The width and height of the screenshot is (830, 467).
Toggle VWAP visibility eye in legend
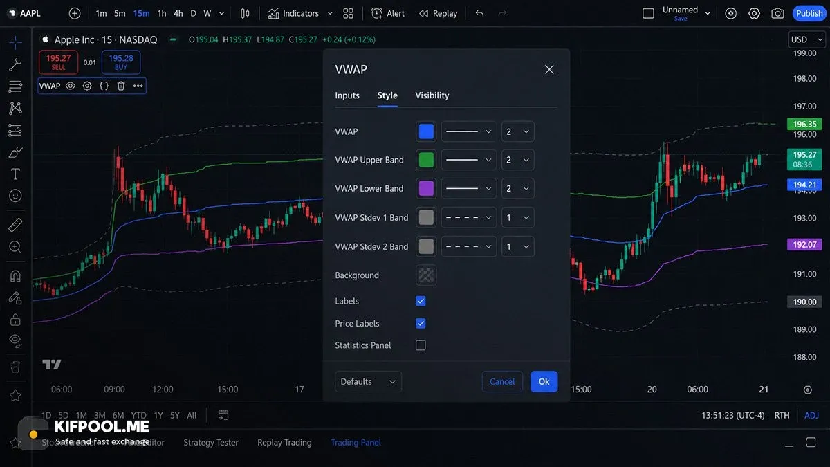tap(71, 86)
